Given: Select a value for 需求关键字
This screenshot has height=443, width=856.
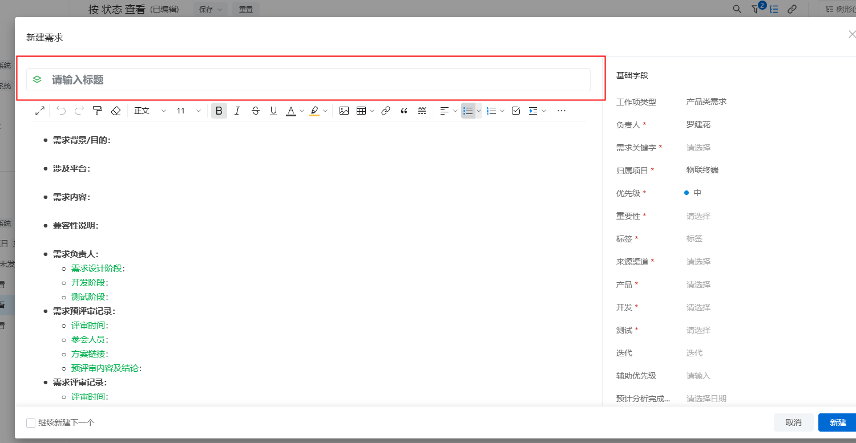Looking at the screenshot, I should (698, 148).
